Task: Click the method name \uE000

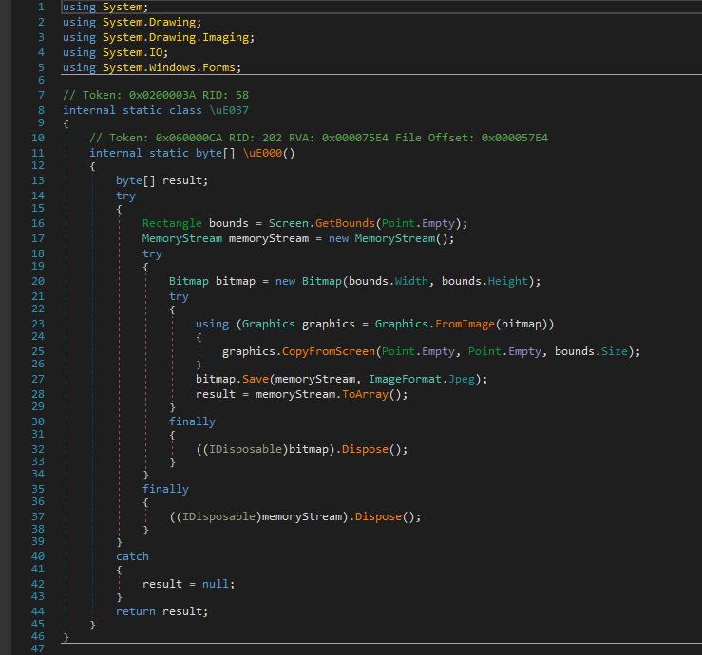Action: pyautogui.click(x=263, y=153)
